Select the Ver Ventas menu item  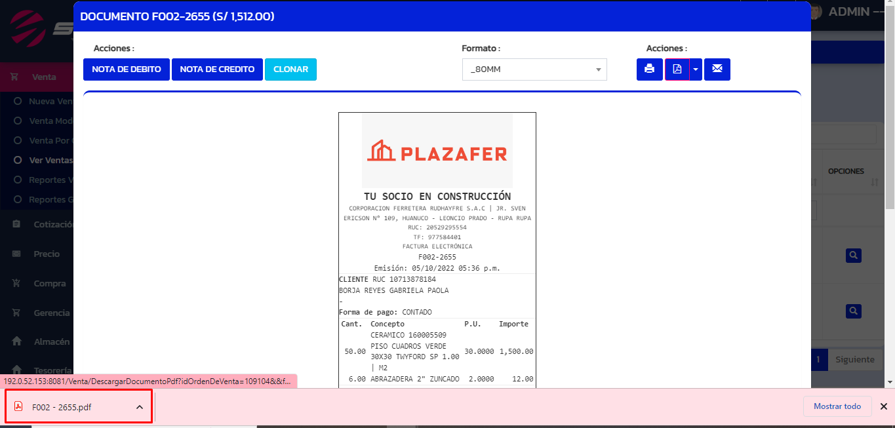point(50,160)
